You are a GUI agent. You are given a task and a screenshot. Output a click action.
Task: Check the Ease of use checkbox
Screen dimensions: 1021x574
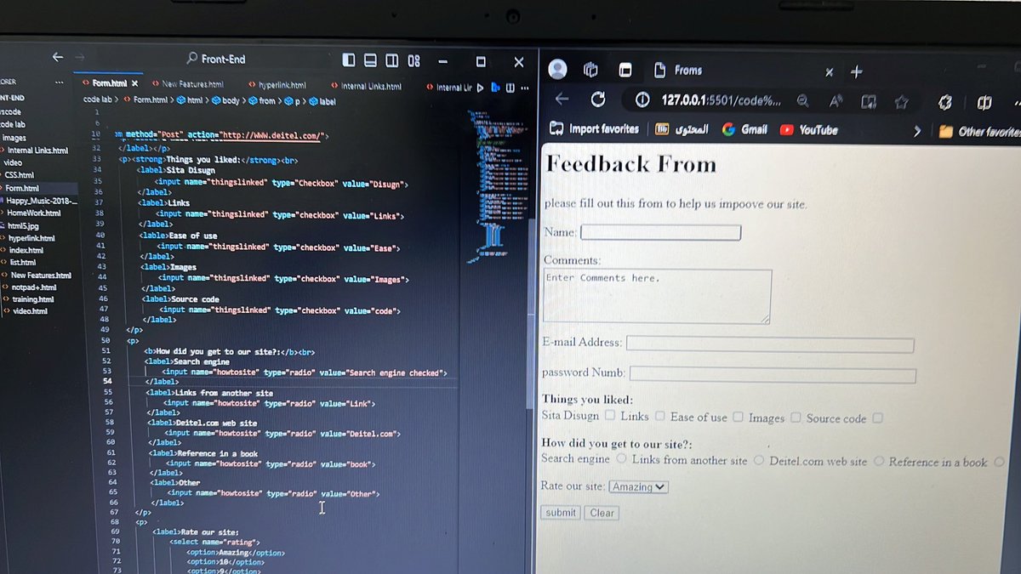click(738, 418)
